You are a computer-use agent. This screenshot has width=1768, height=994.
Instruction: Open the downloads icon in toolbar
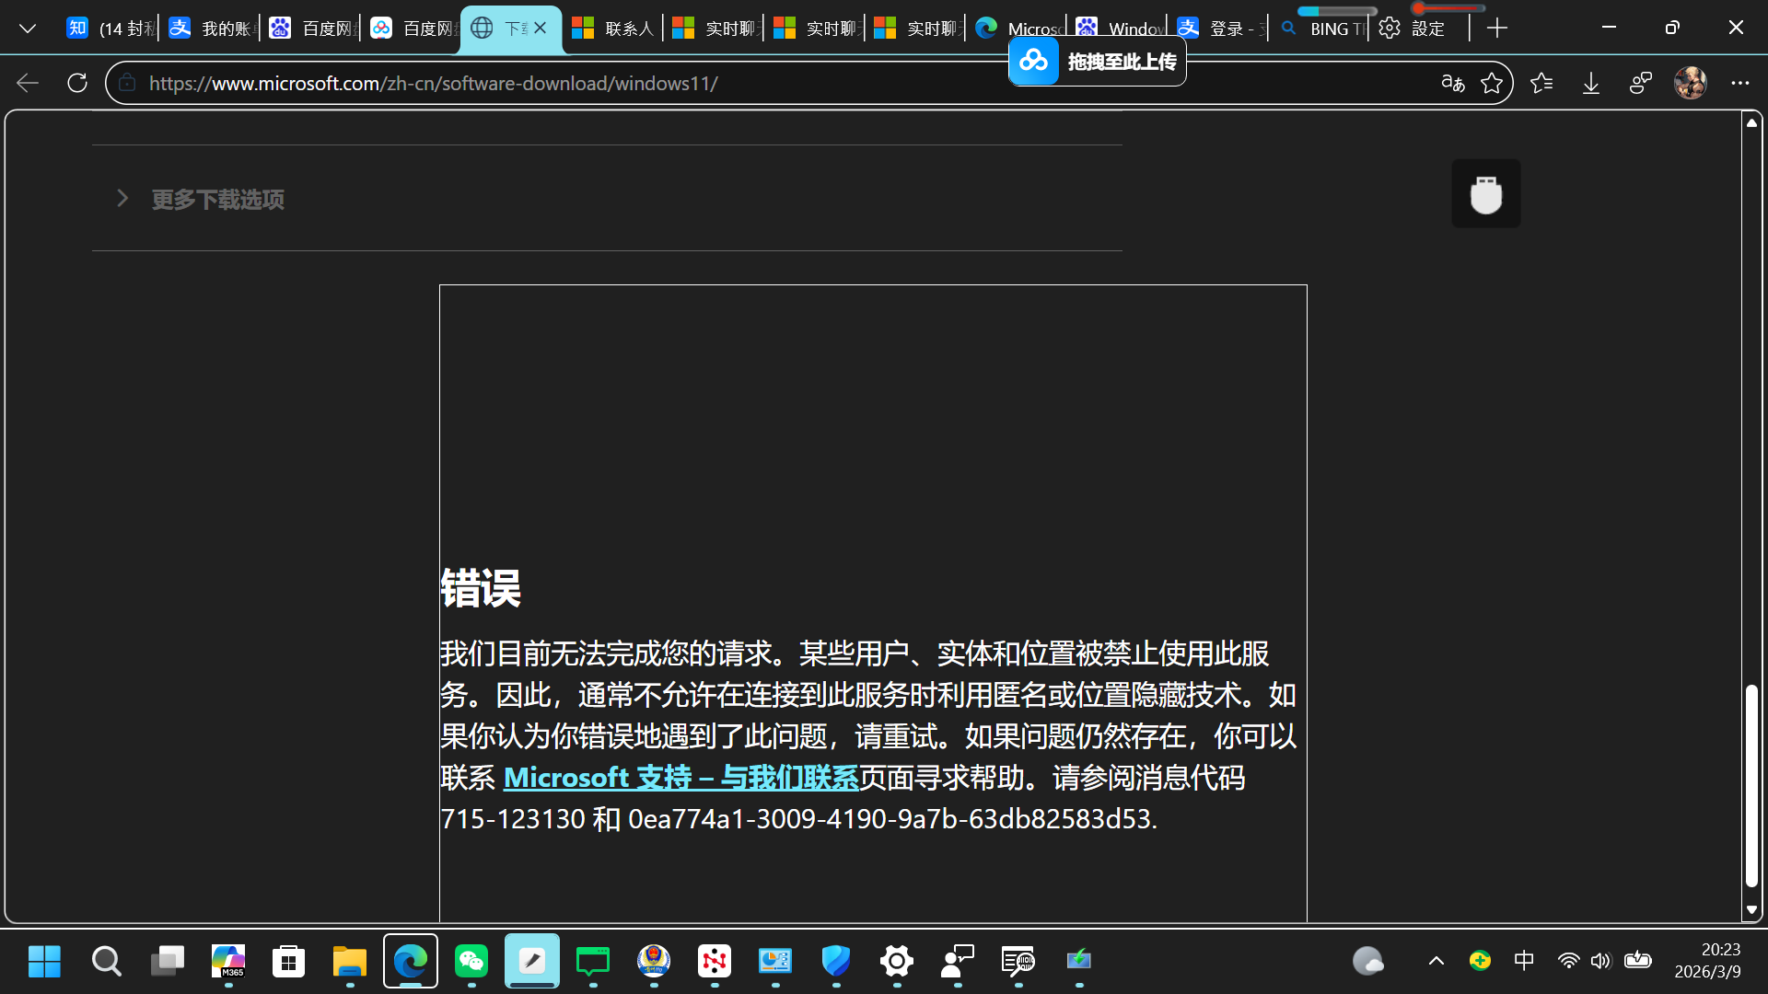(1591, 83)
